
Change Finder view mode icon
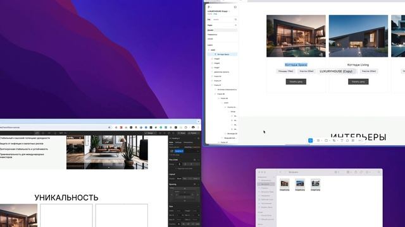(x=336, y=172)
